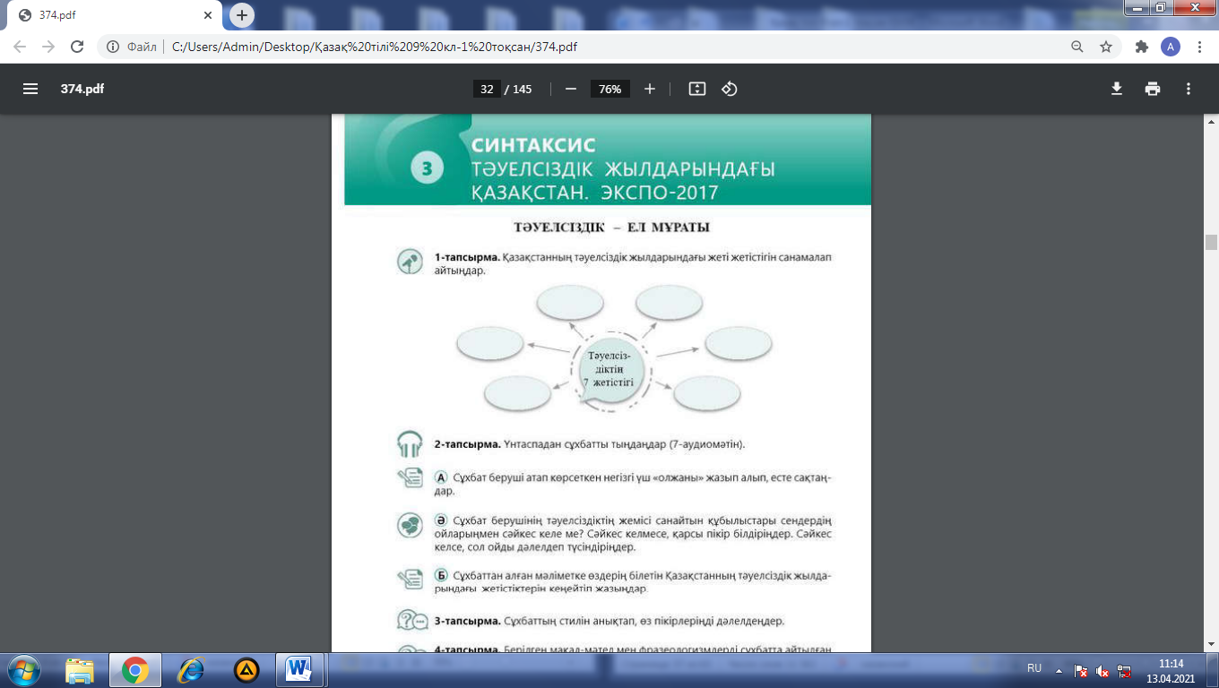Screen dimensions: 1219x688
Task: Click the 2-тапсырма label
Action: (467, 443)
